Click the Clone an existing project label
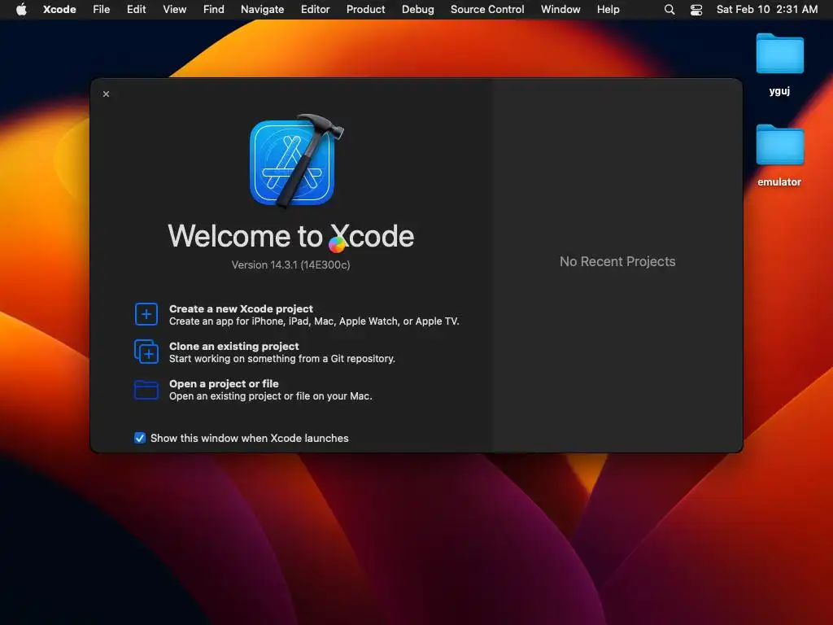This screenshot has width=833, height=625. click(x=233, y=346)
